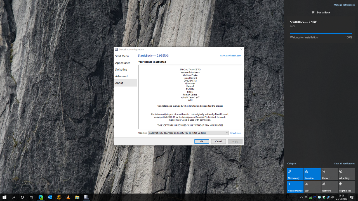Select StartIsBack configuration taskbar icon
Screen dimensions: 358x201
[x=86, y=197]
